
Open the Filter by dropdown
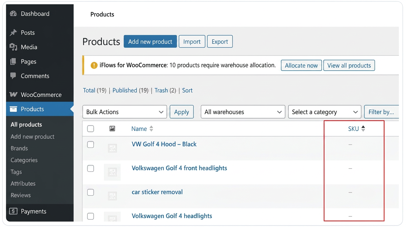click(381, 112)
